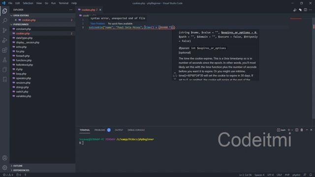The height and width of the screenshot is (177, 315).
Task: Open functions.php in the file tree
Action: click(x=24, y=60)
